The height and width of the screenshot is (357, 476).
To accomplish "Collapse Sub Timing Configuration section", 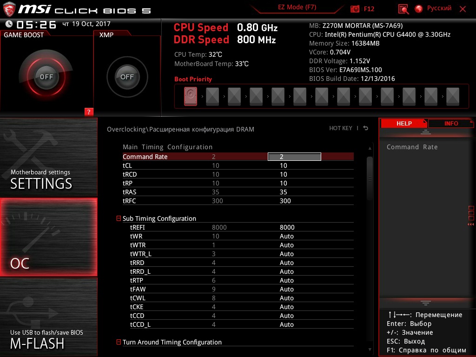I will (119, 218).
